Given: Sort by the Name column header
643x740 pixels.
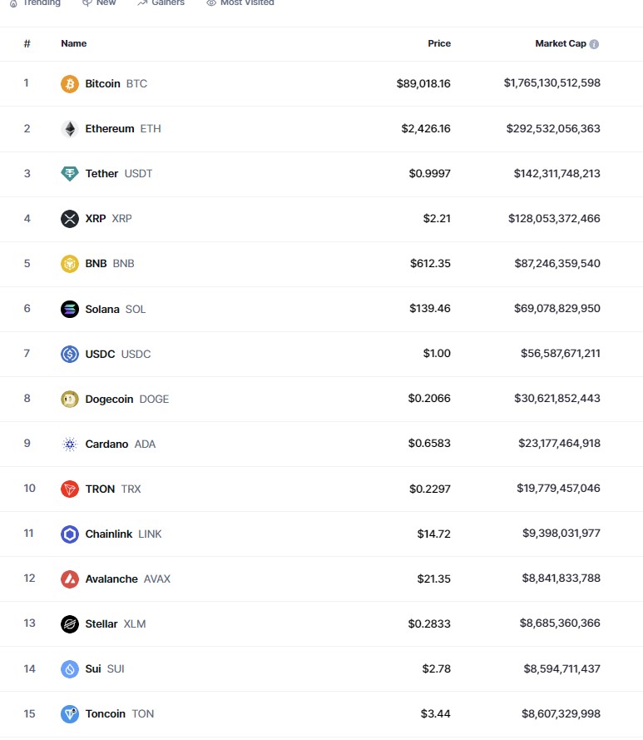Looking at the screenshot, I should [x=73, y=43].
